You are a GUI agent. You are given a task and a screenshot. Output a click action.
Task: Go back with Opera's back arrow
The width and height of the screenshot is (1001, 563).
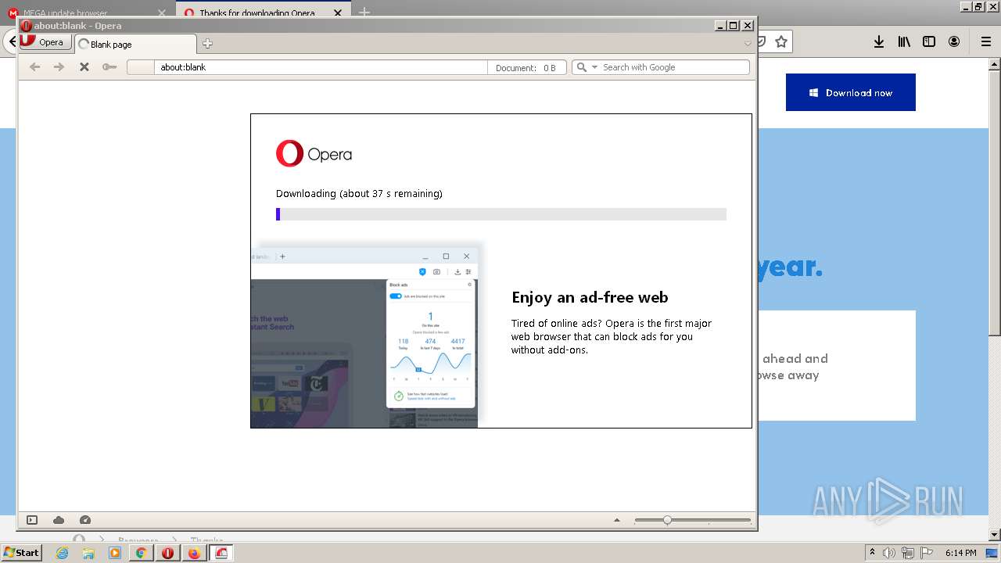[34, 67]
